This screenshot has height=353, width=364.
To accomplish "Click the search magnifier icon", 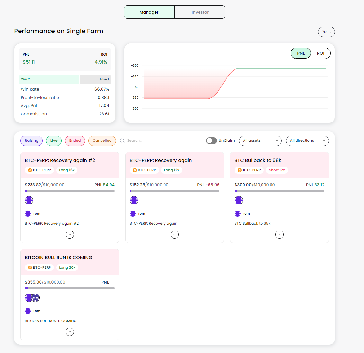I will point(122,141).
